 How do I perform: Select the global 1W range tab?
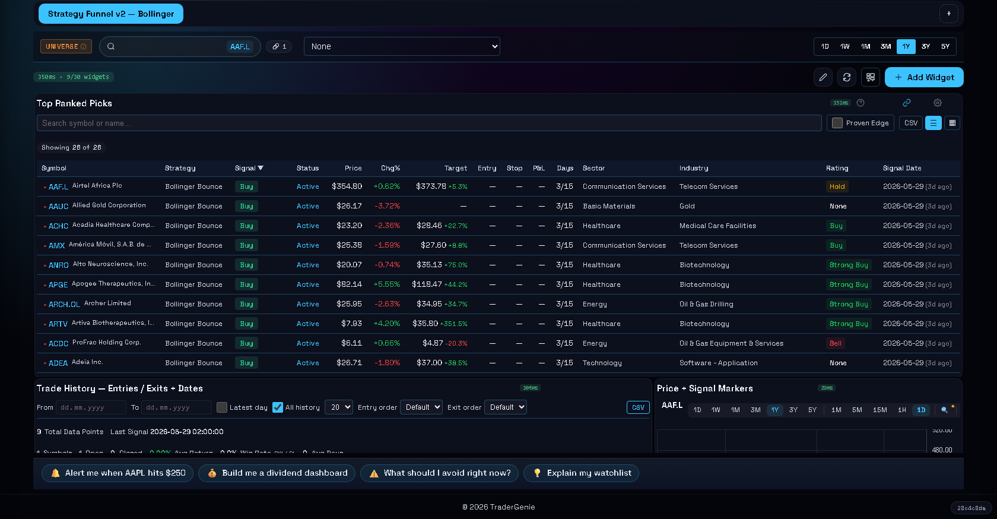[845, 46]
